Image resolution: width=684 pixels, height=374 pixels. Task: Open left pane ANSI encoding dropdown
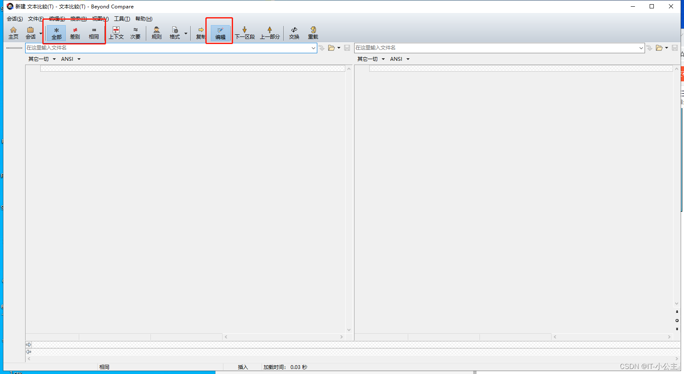coord(71,59)
